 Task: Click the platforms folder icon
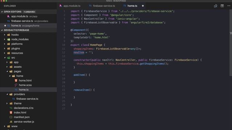pyautogui.click(x=9, y=44)
